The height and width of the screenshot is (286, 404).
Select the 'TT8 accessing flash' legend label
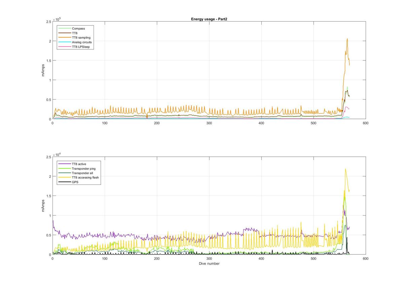pyautogui.click(x=85, y=177)
